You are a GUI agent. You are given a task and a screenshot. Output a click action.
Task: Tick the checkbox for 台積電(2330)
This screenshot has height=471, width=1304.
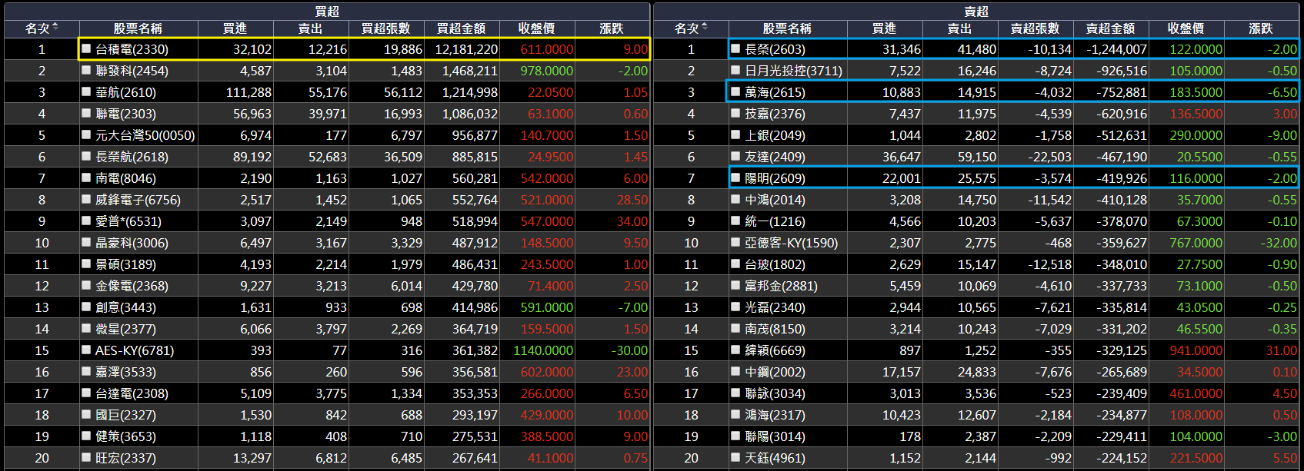tap(87, 48)
